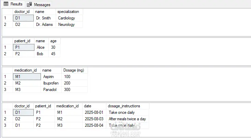251x138 pixels.
Task: Select the 2025-08-01 date cell
Action: 94,112
